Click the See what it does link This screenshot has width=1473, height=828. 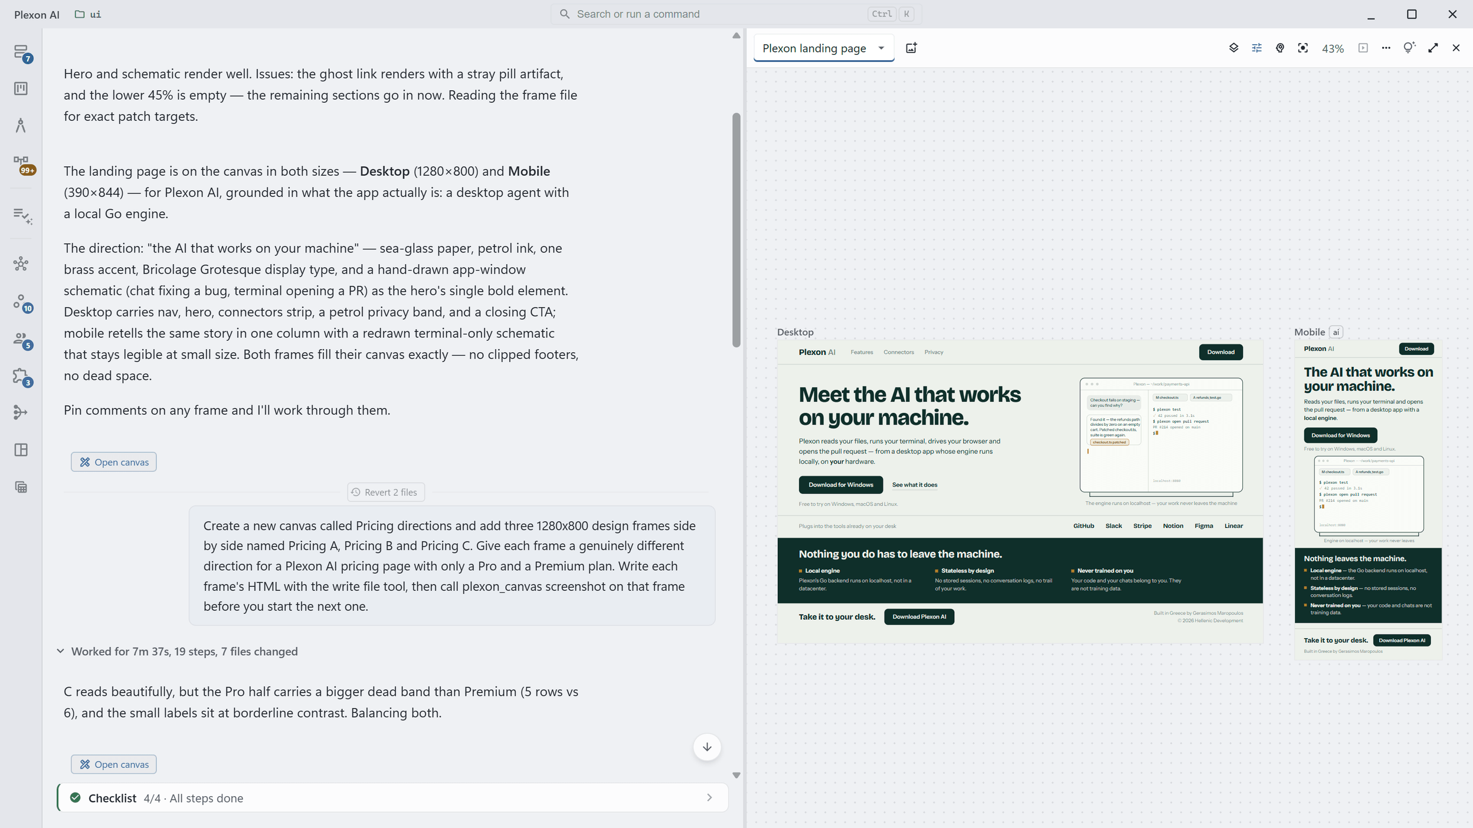[x=914, y=485]
